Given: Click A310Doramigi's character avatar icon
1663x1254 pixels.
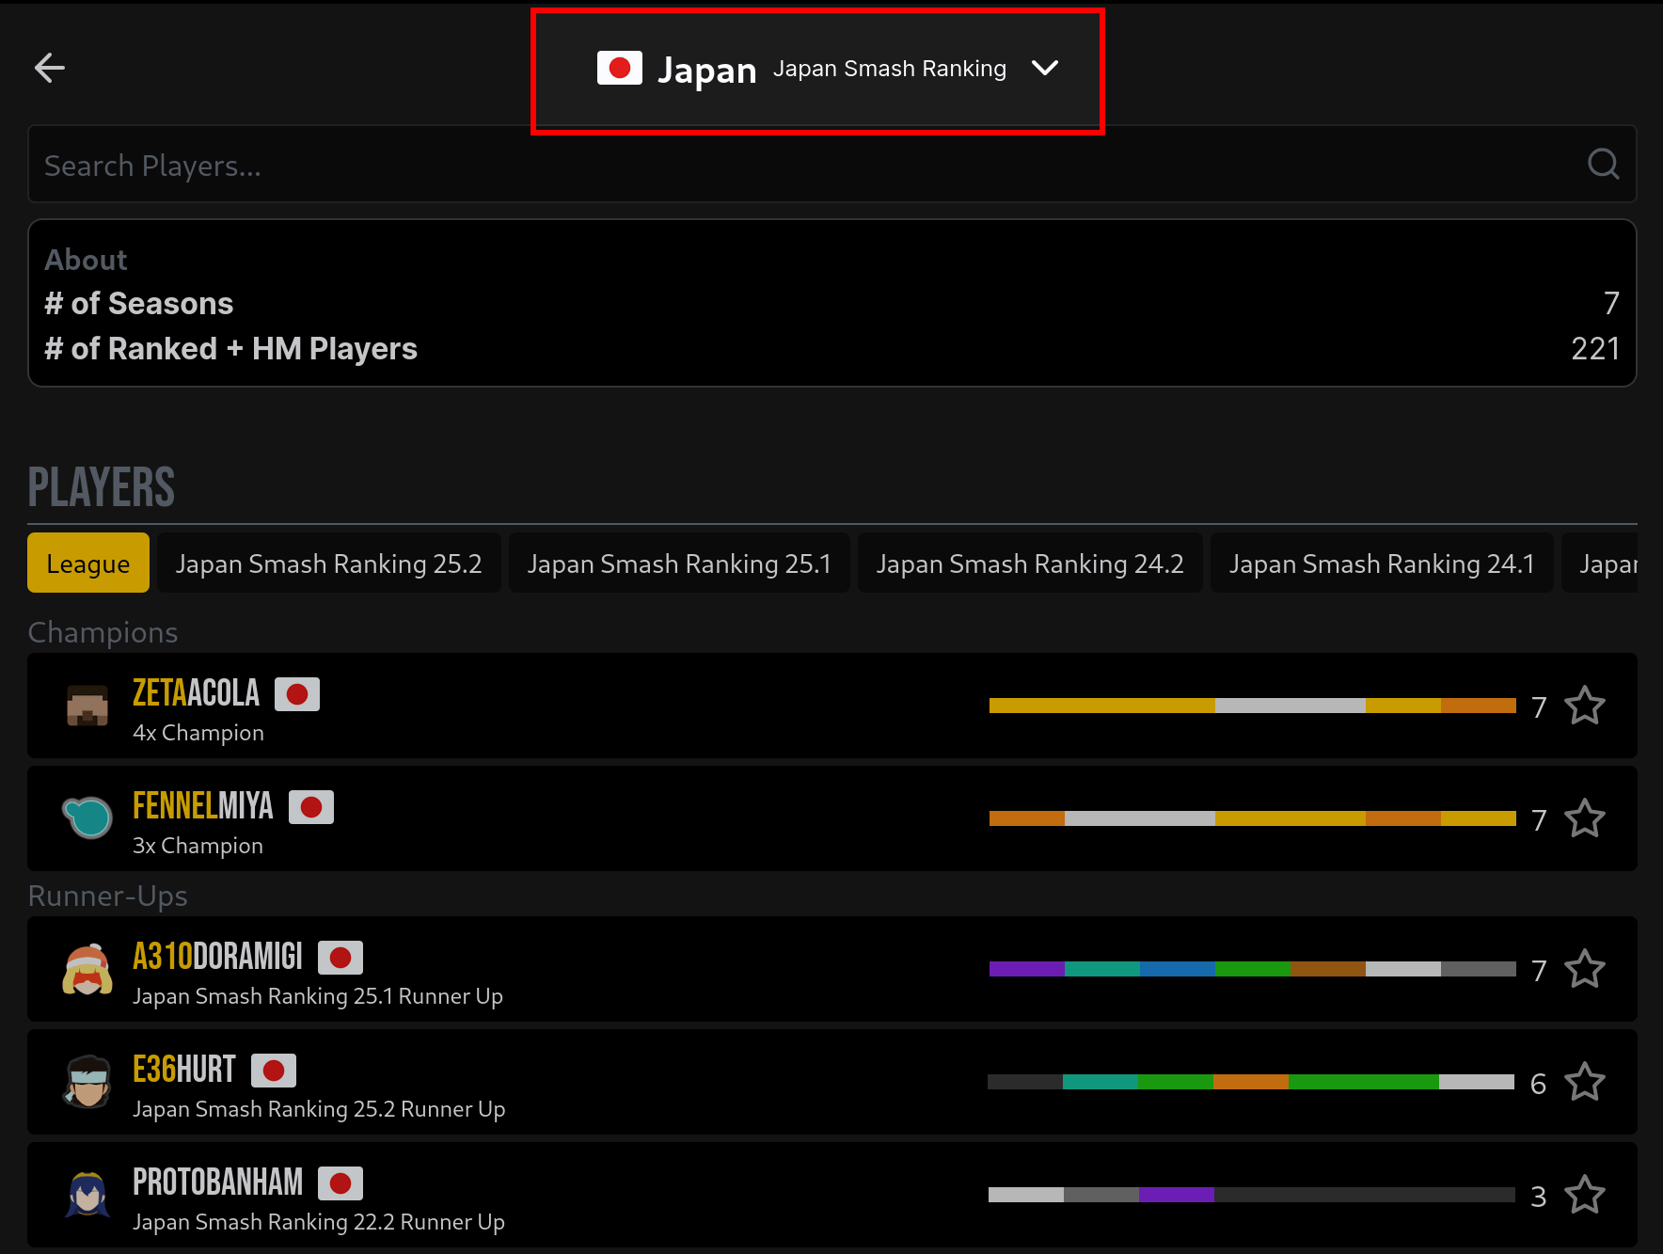Looking at the screenshot, I should [87, 969].
